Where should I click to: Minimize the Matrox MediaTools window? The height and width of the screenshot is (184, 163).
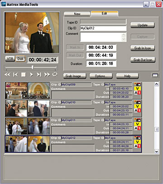pyautogui.click(x=146, y=5)
